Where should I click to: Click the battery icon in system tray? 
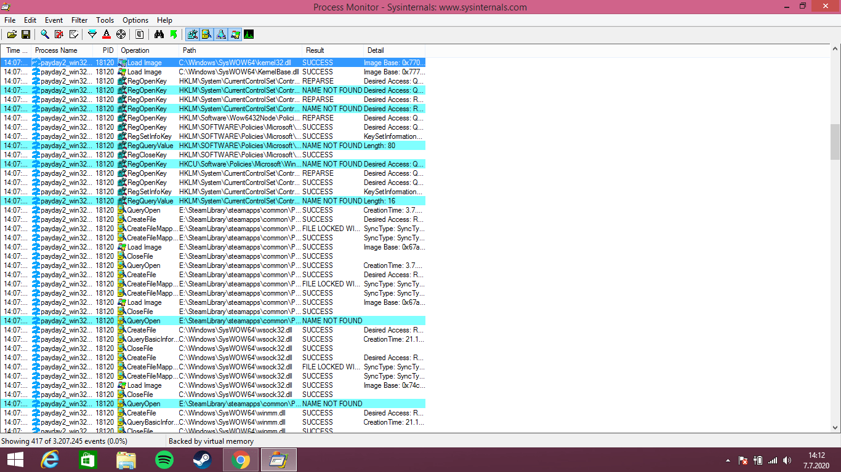[758, 460]
